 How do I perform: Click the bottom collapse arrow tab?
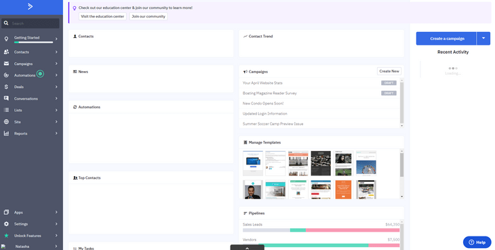tap(248, 248)
